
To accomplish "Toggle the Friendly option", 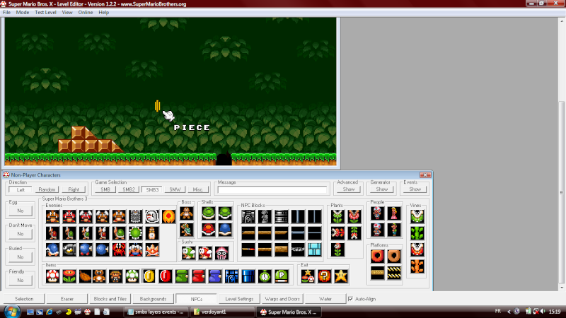I will (21, 280).
